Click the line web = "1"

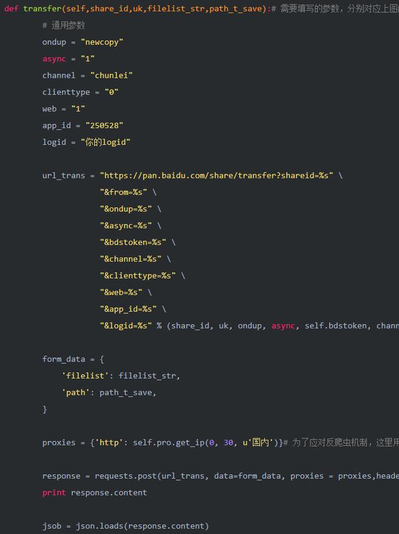coord(64,108)
